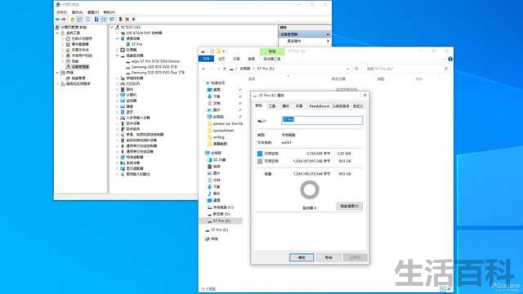The width and height of the screenshot is (523, 294).
Task: Open the 帮助 menu in Computer Management
Action: pyautogui.click(x=109, y=12)
